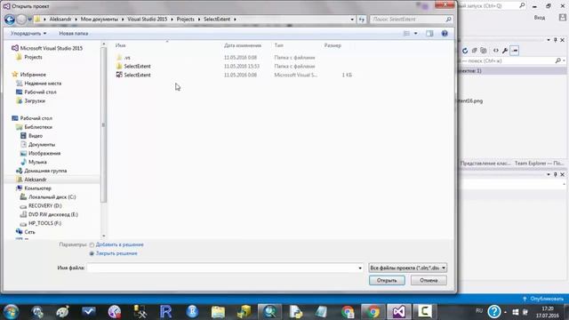Expand the file name history dropdown

tap(360, 268)
